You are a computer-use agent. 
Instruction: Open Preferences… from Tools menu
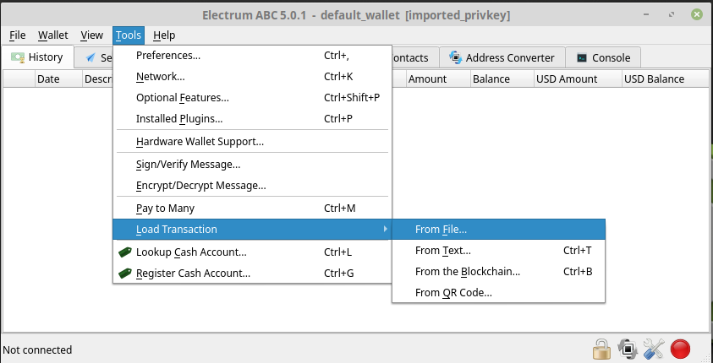(252, 56)
